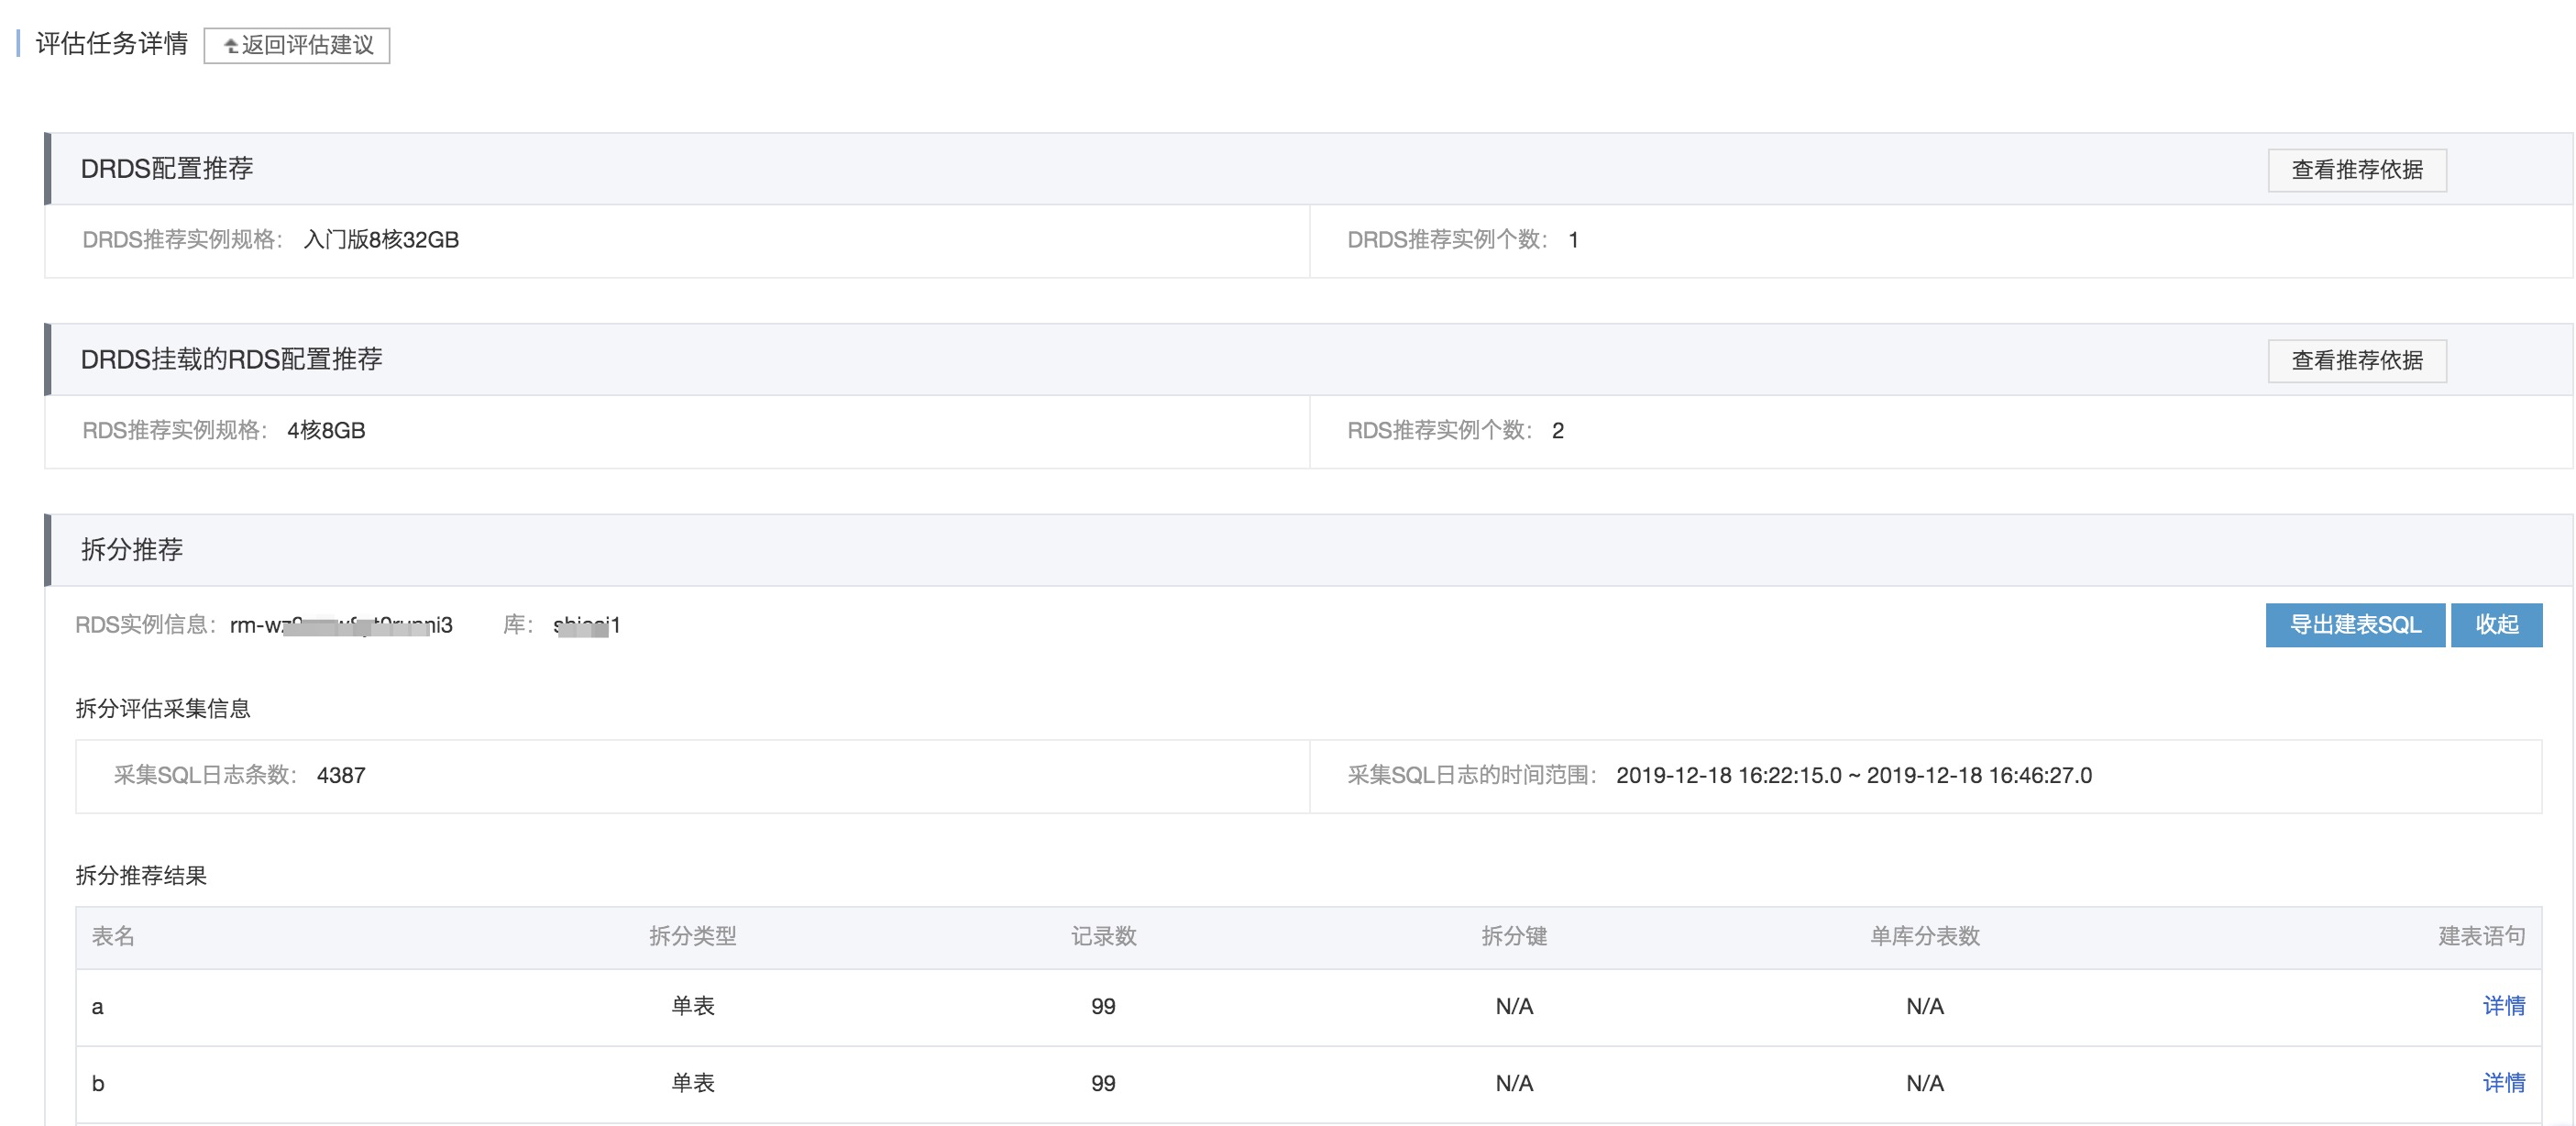The image size is (2576, 1126).
Task: Select the 拆分类型 column header
Action: coord(692,936)
